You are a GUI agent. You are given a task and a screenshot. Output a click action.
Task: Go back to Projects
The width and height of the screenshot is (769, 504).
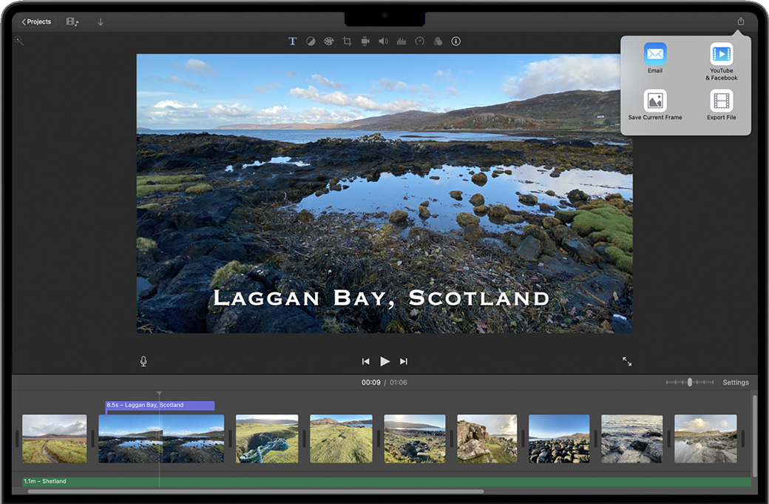(x=36, y=22)
